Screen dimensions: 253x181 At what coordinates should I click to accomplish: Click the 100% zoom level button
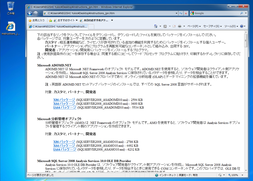233,175
